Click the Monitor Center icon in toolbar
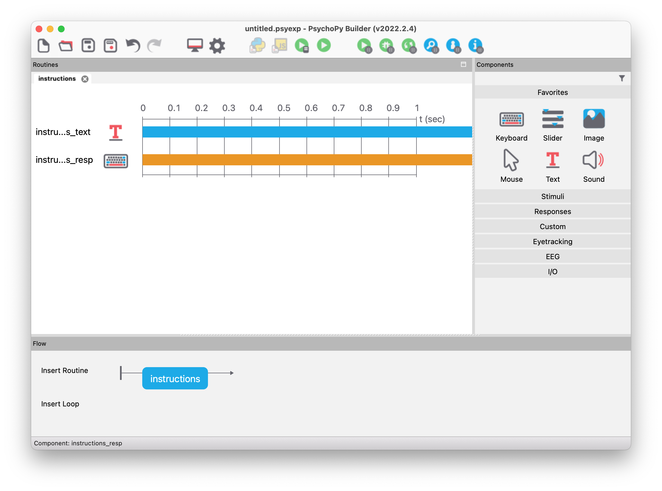 pyautogui.click(x=195, y=45)
